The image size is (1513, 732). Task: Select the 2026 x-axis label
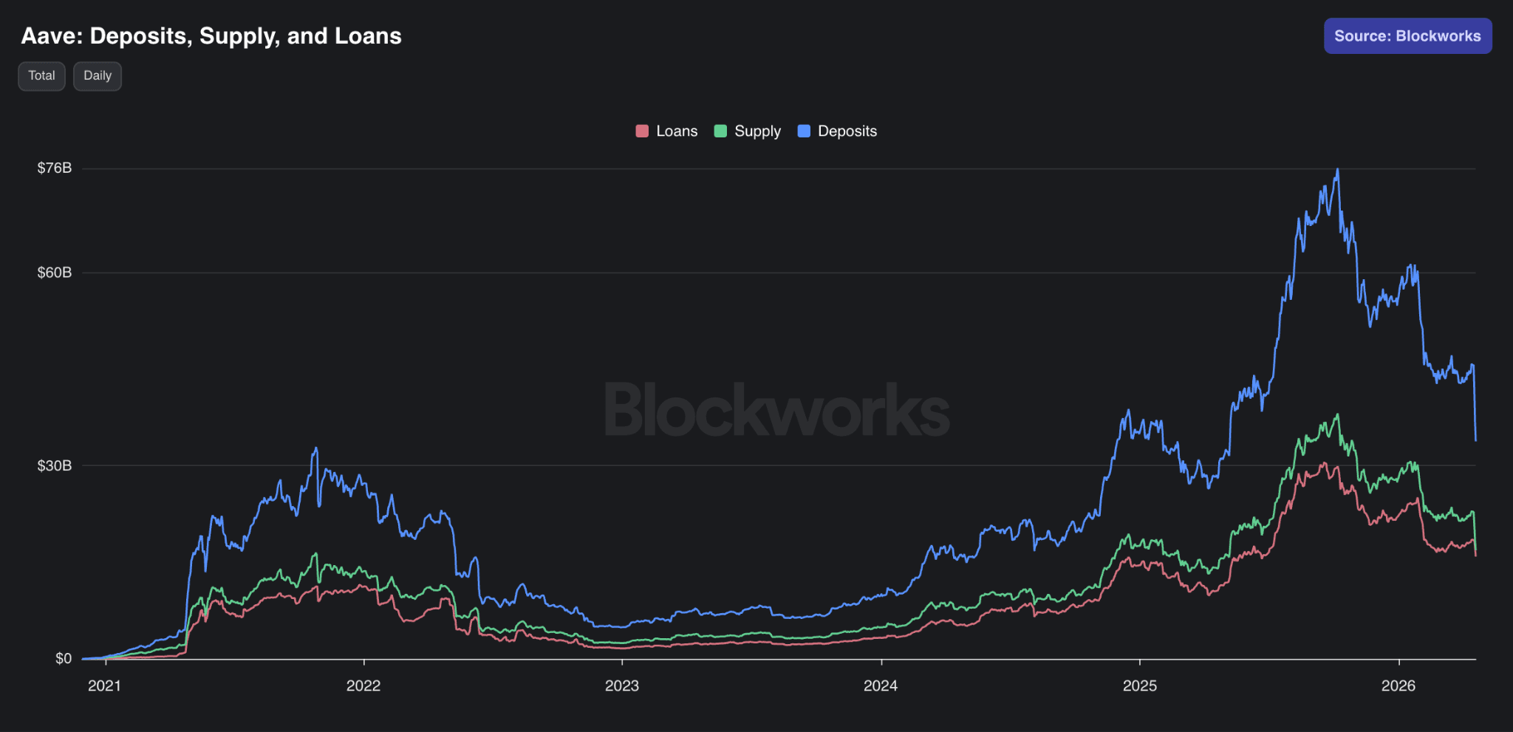(x=1398, y=685)
